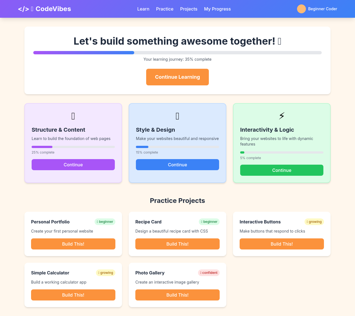This screenshot has height=316, width=355.
Task: Select the Interactivity & Logic lightning icon
Action: click(x=282, y=116)
